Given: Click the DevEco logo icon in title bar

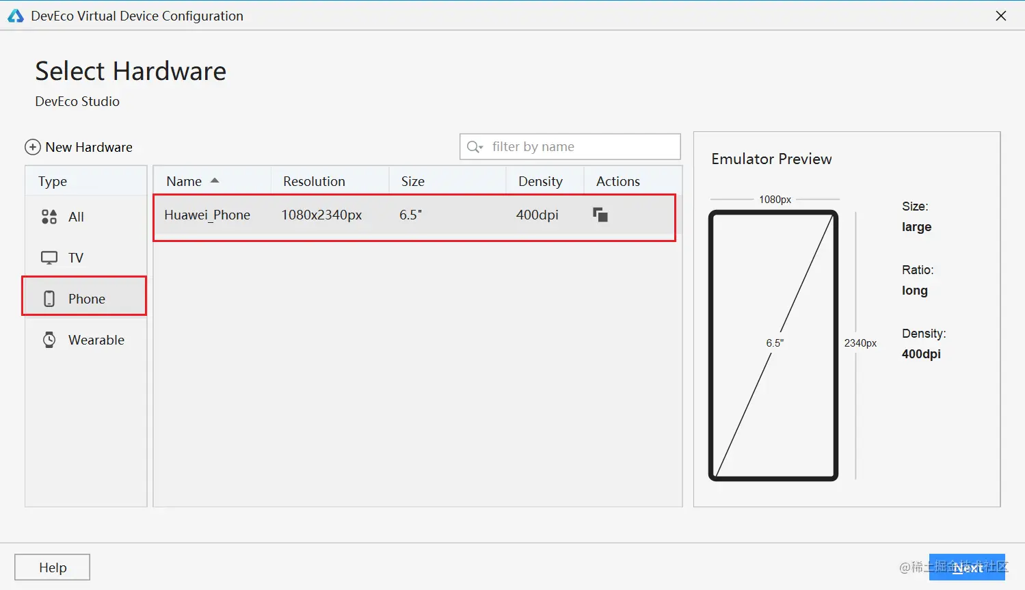Looking at the screenshot, I should coord(16,16).
